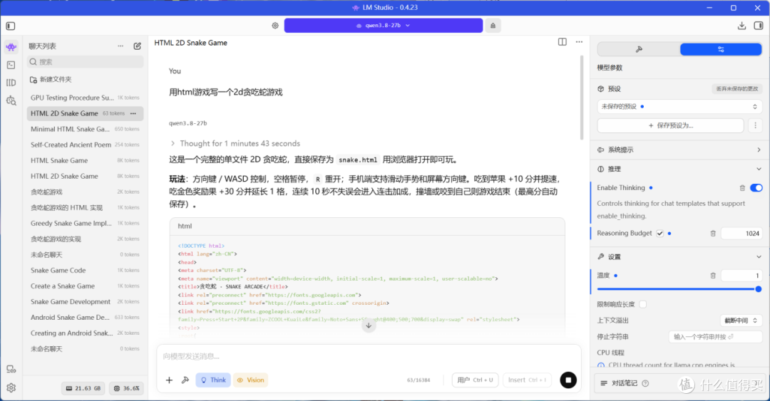Click the tools wrench icon in message bar
Viewport: 770px width, 401px height.
(x=185, y=380)
